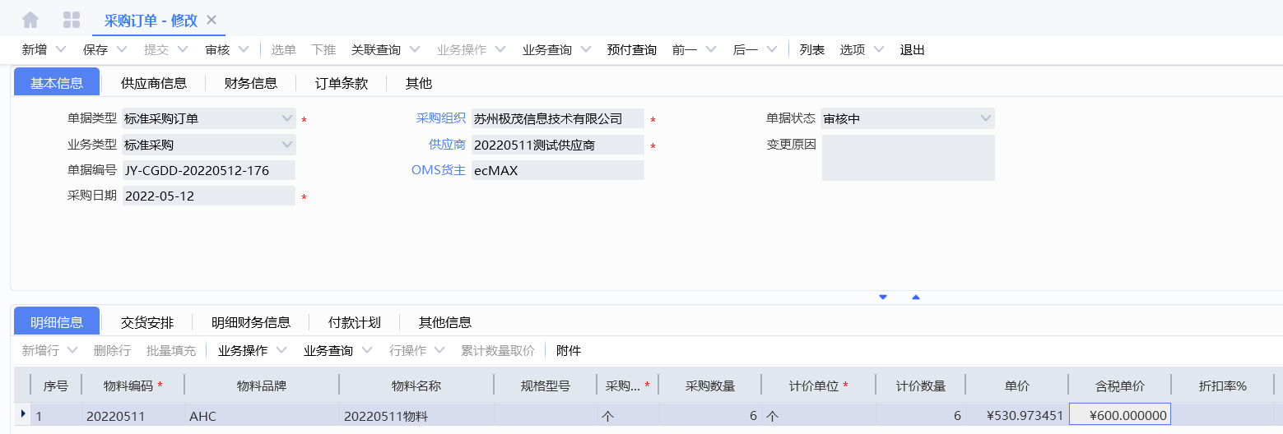
Task: Switch to the 财务信息 tab
Action: (x=251, y=83)
